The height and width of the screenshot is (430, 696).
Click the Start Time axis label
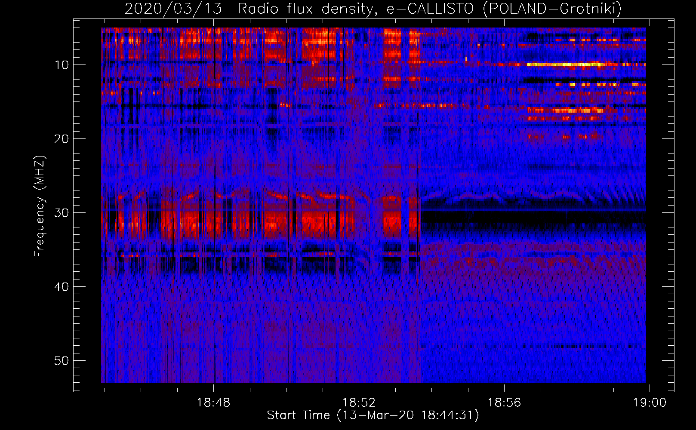[373, 415]
